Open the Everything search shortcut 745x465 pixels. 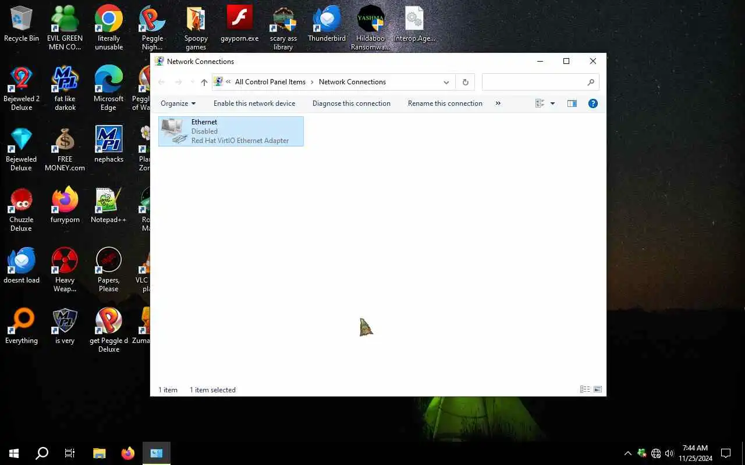pos(22,327)
